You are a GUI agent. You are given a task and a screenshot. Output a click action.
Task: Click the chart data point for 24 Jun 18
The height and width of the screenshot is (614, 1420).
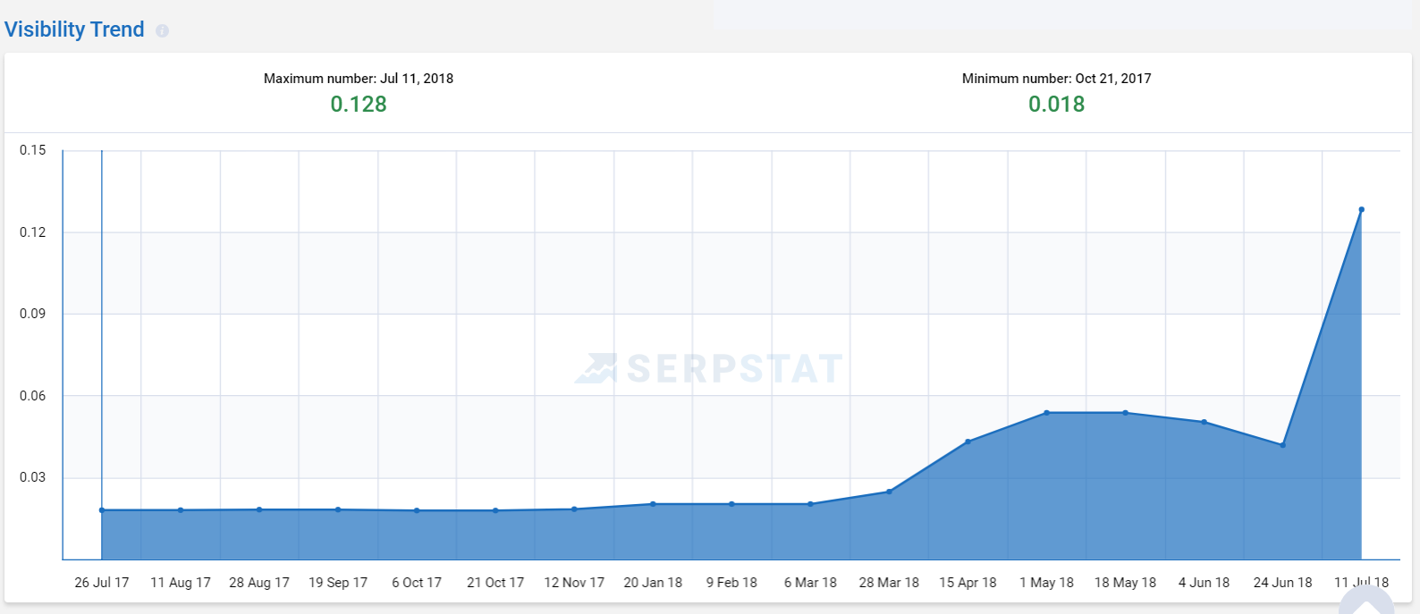tap(1282, 445)
